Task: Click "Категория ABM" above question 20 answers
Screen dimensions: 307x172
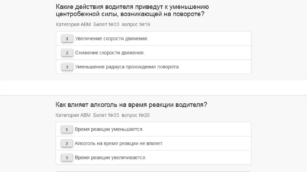Action: pyautogui.click(x=73, y=115)
